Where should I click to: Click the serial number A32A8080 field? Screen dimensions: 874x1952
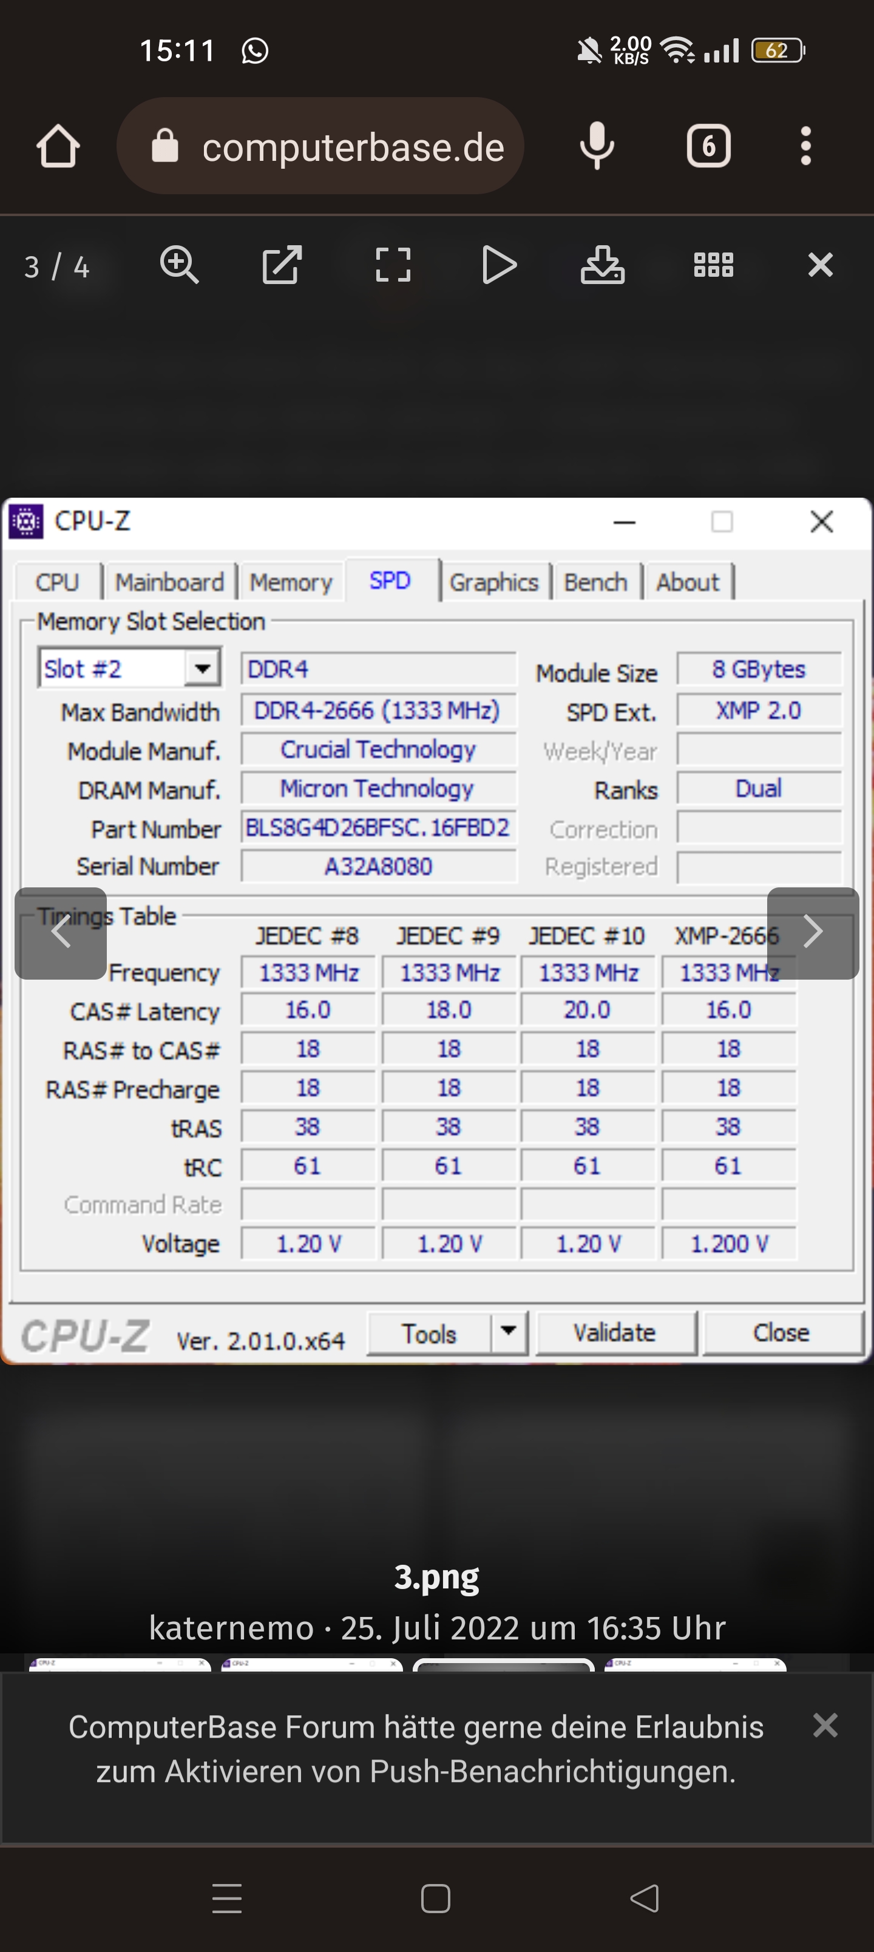click(378, 866)
